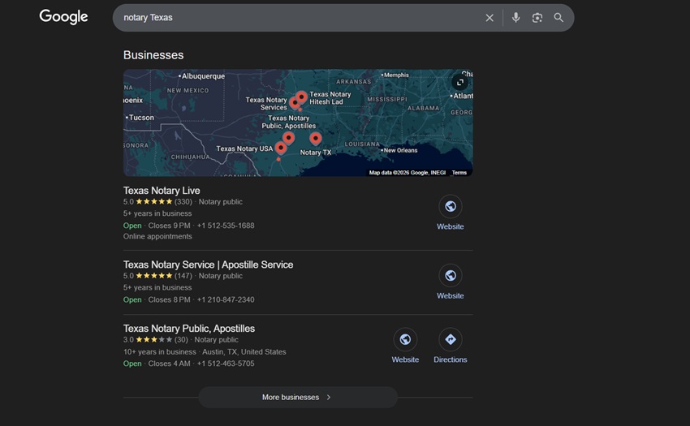Click Austin, TX, United States address text
The width and height of the screenshot is (690, 426).
tap(244, 351)
